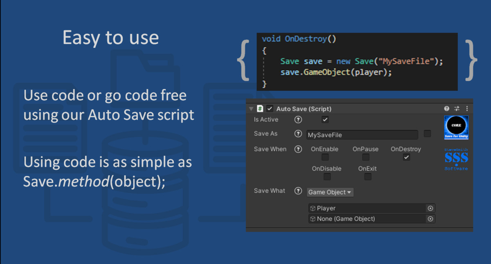Screen dimensions: 491x264
Task: Open the component help question mark in header
Action: click(446, 109)
